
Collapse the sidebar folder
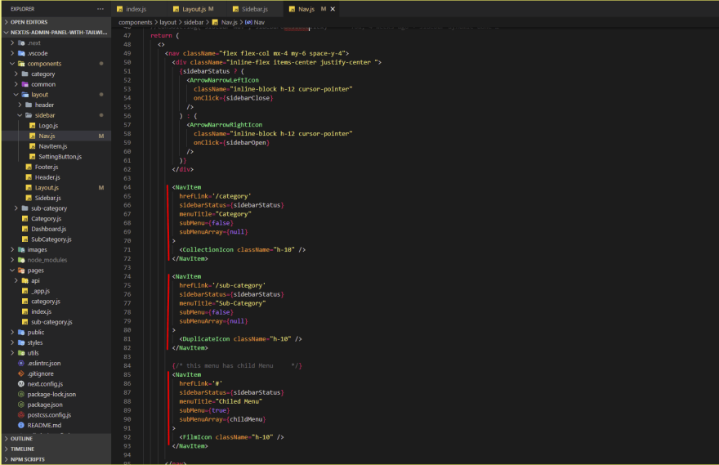point(20,115)
